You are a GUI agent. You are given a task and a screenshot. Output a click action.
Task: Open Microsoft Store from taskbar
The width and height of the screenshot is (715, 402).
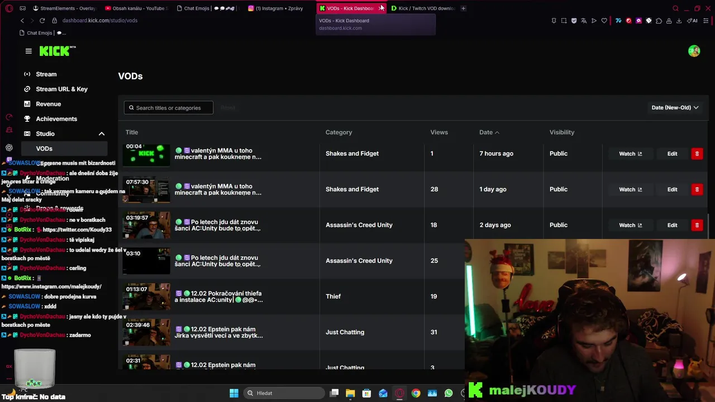(x=366, y=393)
